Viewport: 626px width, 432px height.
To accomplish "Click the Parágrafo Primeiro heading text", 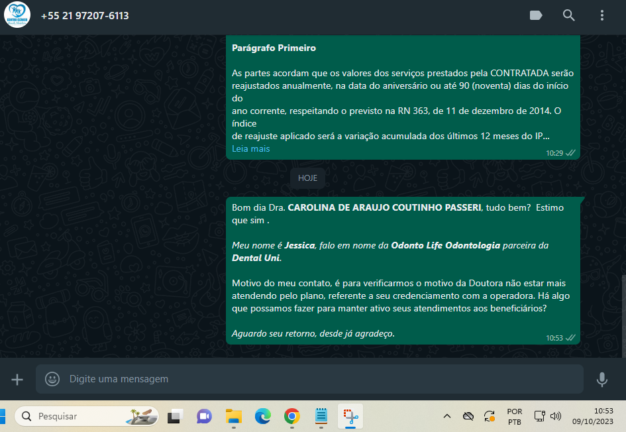I will (274, 48).
